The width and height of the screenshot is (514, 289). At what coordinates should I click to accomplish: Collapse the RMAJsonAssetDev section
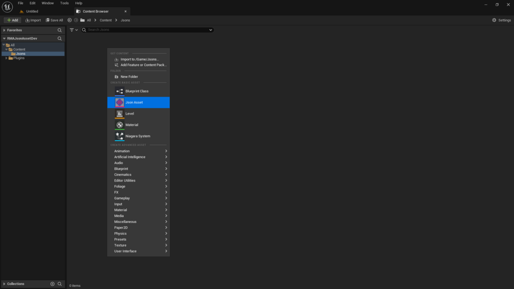click(4, 38)
